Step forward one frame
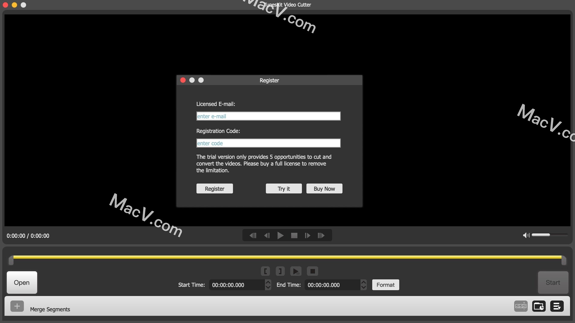 308,236
